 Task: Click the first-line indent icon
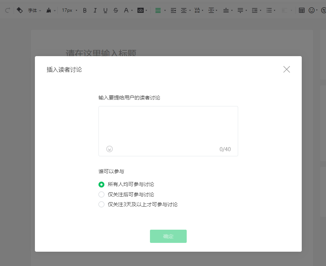(x=173, y=10)
